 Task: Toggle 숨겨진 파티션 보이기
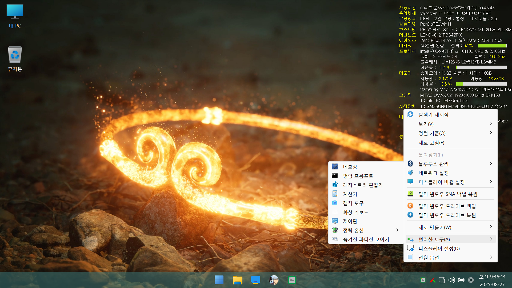[x=366, y=239]
